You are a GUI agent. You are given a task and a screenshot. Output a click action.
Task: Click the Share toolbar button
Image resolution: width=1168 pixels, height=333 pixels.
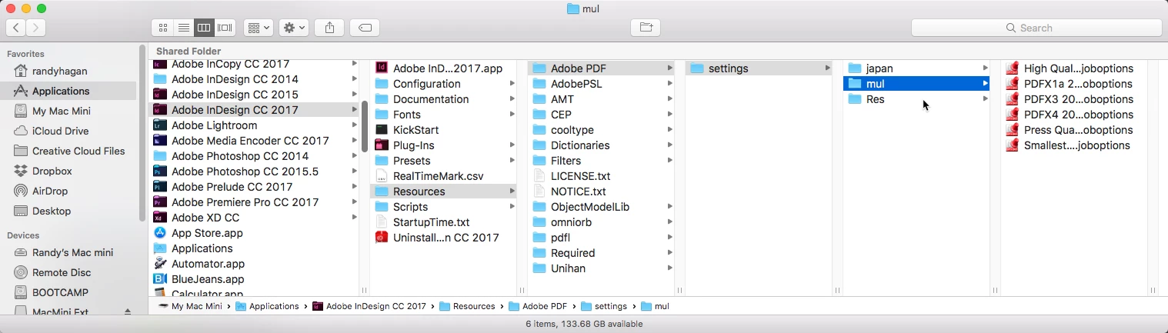pos(329,28)
